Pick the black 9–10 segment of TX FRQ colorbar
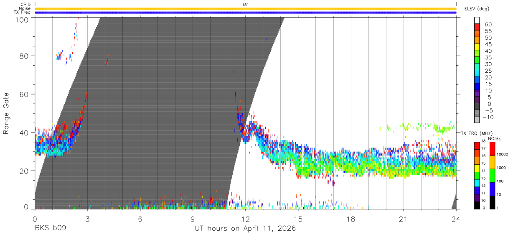The width and height of the screenshot is (513, 237). coord(477,205)
